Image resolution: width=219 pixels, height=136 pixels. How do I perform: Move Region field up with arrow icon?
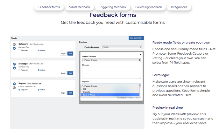tap(14, 84)
